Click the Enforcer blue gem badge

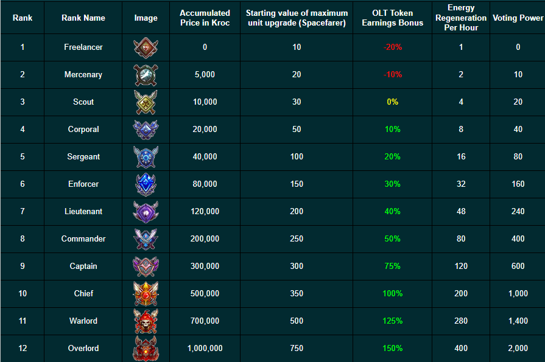coord(146,184)
